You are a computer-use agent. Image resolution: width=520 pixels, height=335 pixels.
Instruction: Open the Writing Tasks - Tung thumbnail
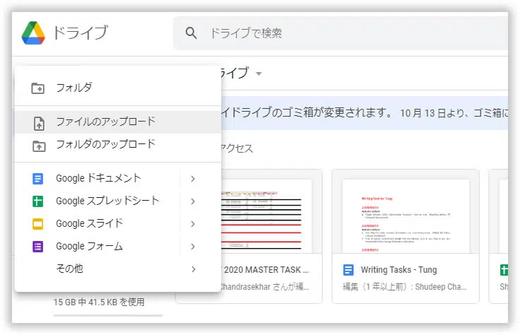coord(406,216)
